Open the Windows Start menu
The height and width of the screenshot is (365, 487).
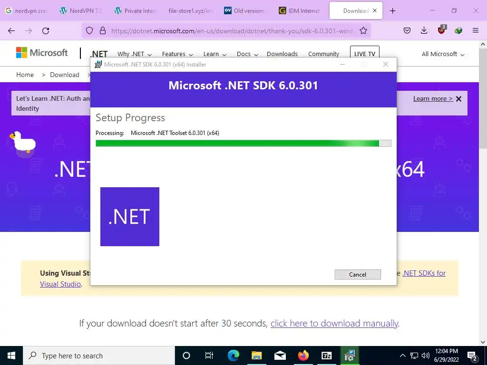[11, 355]
